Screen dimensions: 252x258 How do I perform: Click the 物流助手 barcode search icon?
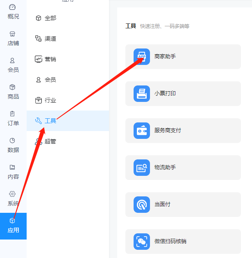142,168
